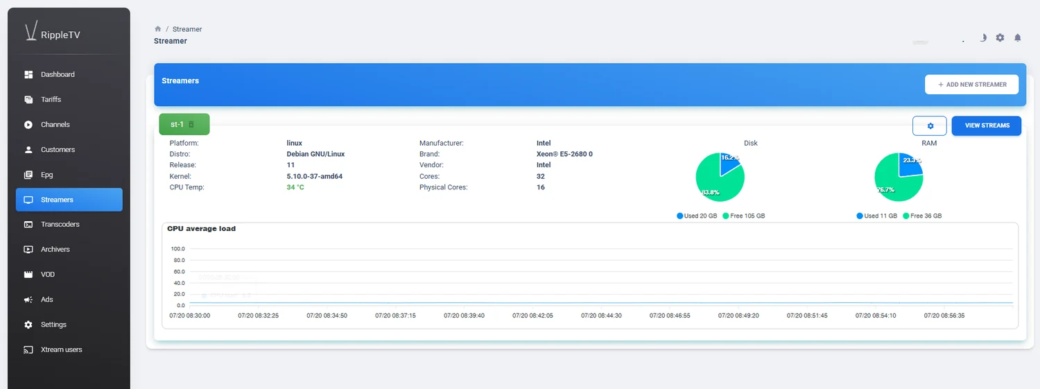1040x389 pixels.
Task: Toggle the Used 20 GB disk legend
Action: 697,216
